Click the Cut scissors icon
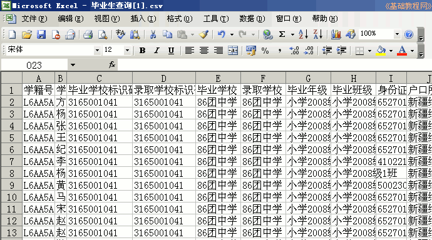 click(153, 34)
